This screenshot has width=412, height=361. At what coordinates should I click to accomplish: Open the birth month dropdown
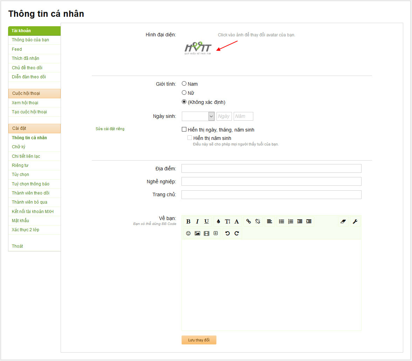(x=198, y=116)
